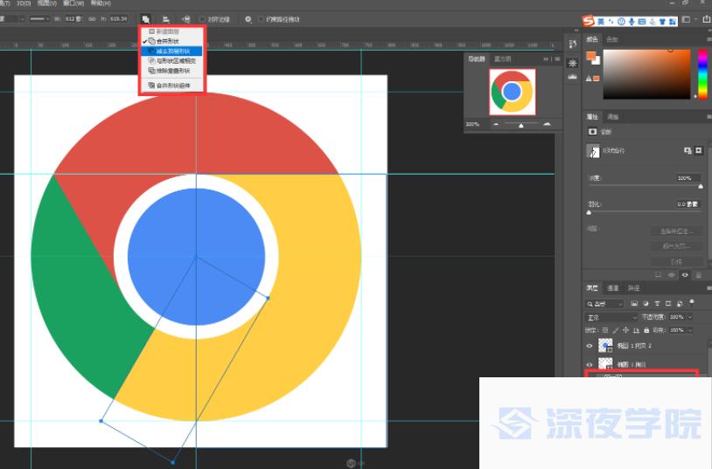Image resolution: width=712 pixels, height=469 pixels.
Task: Click lock transparent pixels icon
Action: click(x=605, y=330)
